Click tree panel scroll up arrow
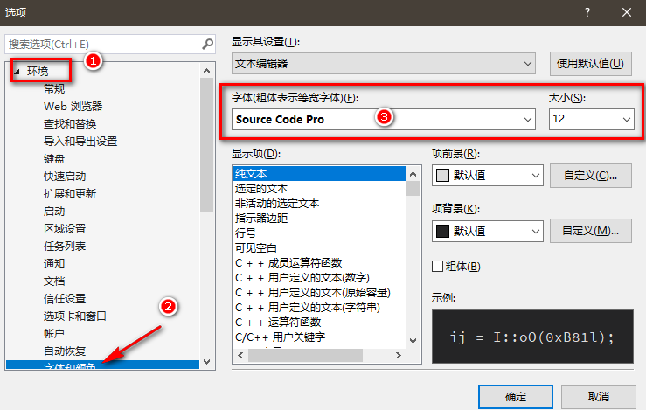 tap(207, 71)
